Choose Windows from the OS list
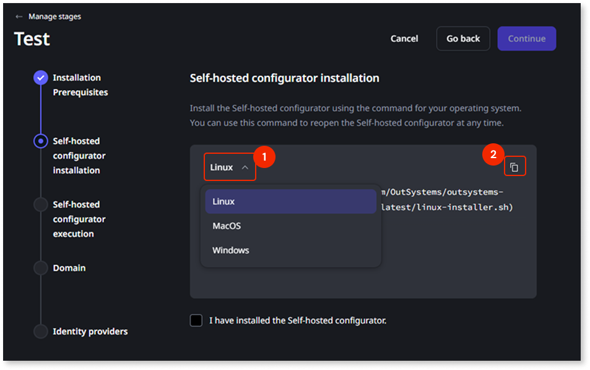The height and width of the screenshot is (370, 590). [x=290, y=250]
